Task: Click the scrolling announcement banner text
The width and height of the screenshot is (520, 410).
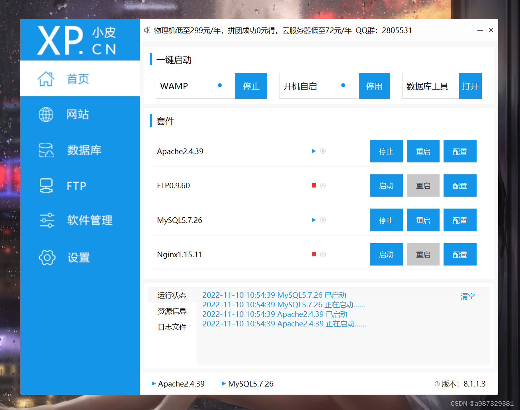Action: click(x=283, y=30)
